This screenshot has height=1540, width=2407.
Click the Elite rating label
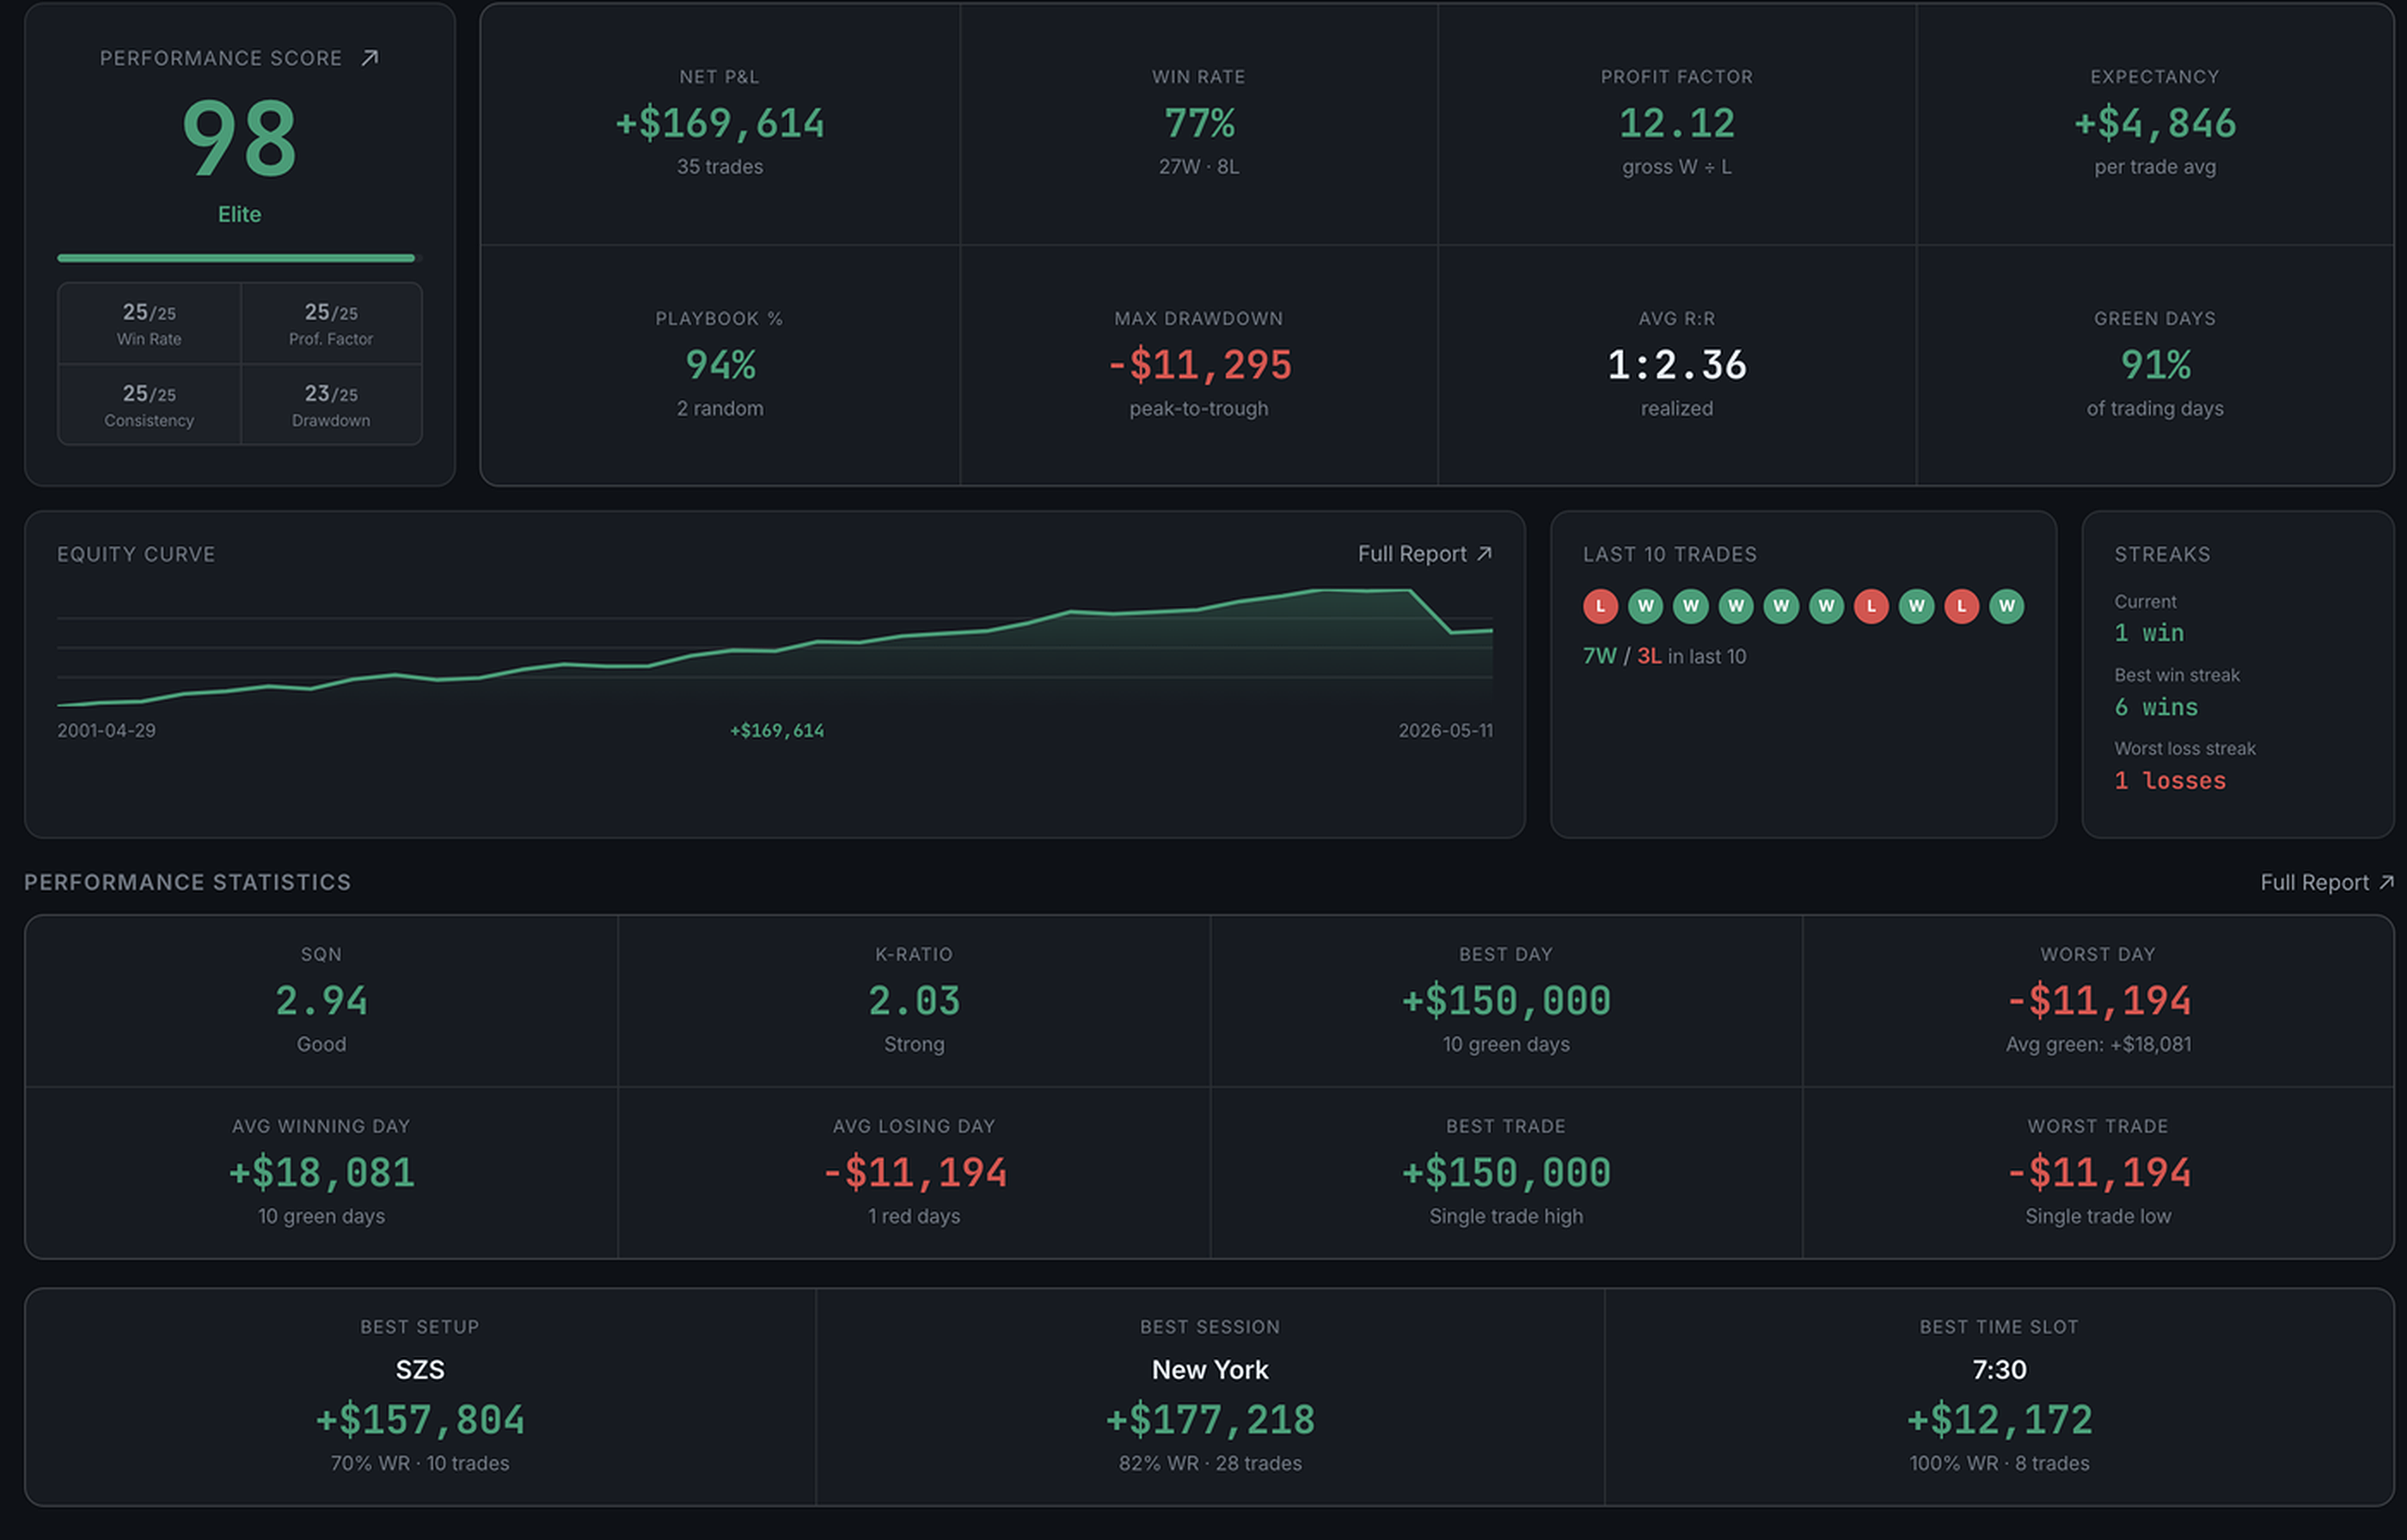click(x=239, y=214)
